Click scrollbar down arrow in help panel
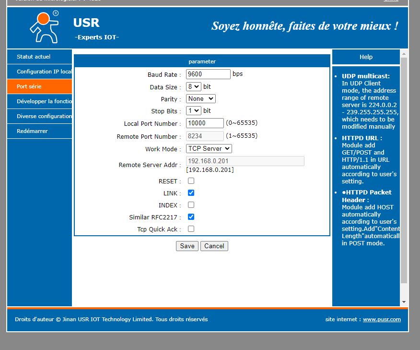This screenshot has height=350, width=420. click(x=404, y=302)
